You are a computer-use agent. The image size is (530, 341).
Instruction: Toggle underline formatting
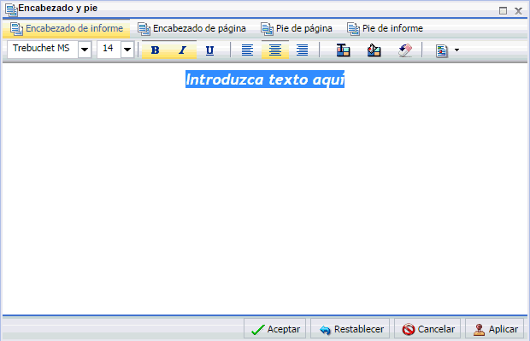tap(210, 50)
